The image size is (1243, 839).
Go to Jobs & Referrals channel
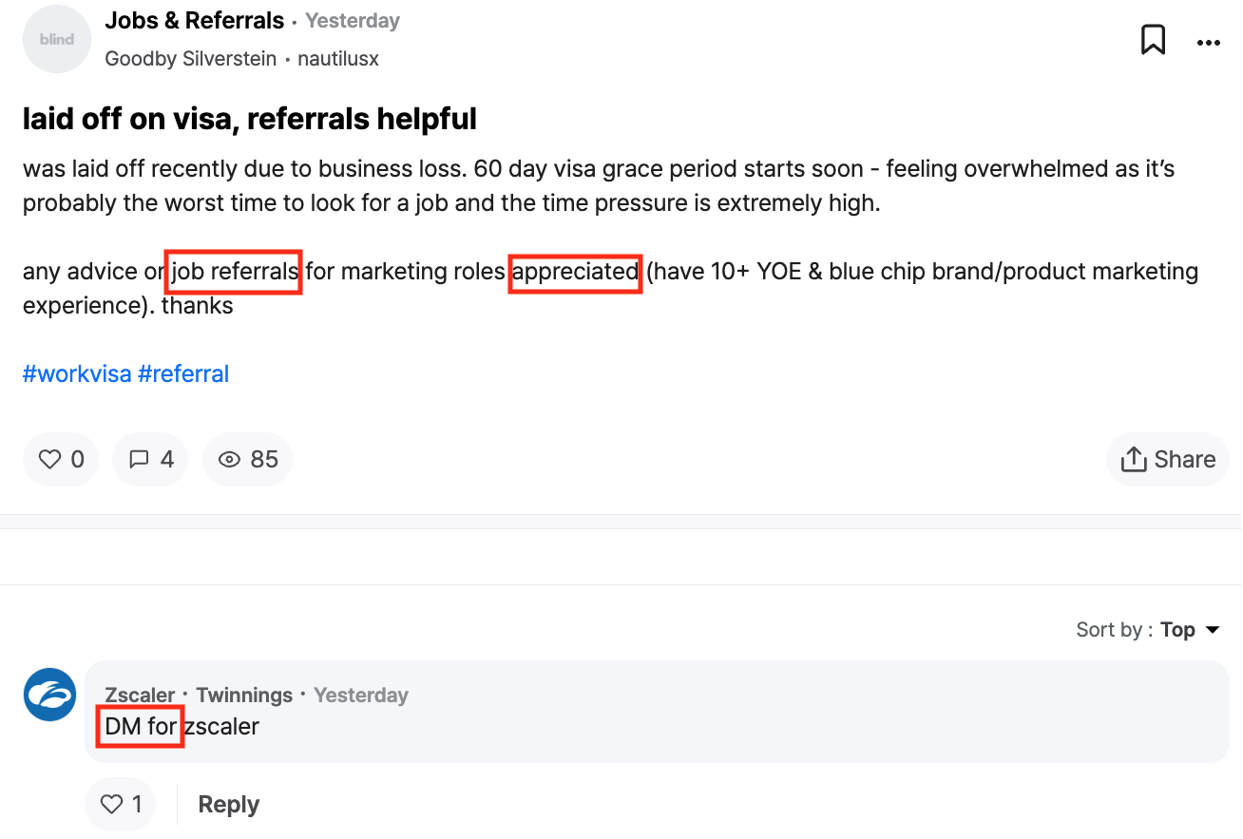coord(194,21)
